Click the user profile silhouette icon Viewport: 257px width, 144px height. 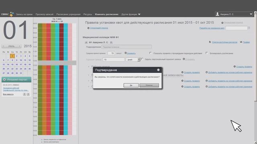(218, 14)
